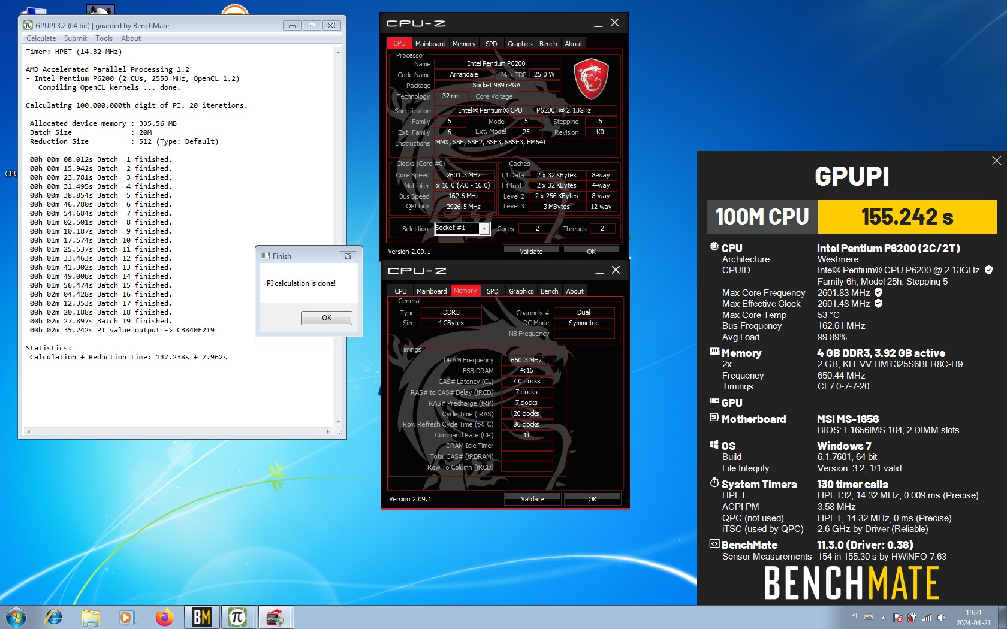The height and width of the screenshot is (629, 1007).
Task: Open Windows Explorer folder taskbar icon
Action: (x=91, y=617)
